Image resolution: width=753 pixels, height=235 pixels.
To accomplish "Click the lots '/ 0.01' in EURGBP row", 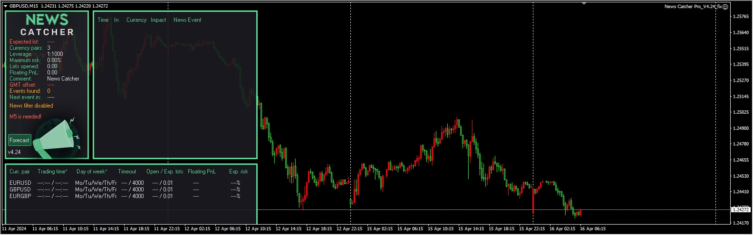I will tap(166, 196).
